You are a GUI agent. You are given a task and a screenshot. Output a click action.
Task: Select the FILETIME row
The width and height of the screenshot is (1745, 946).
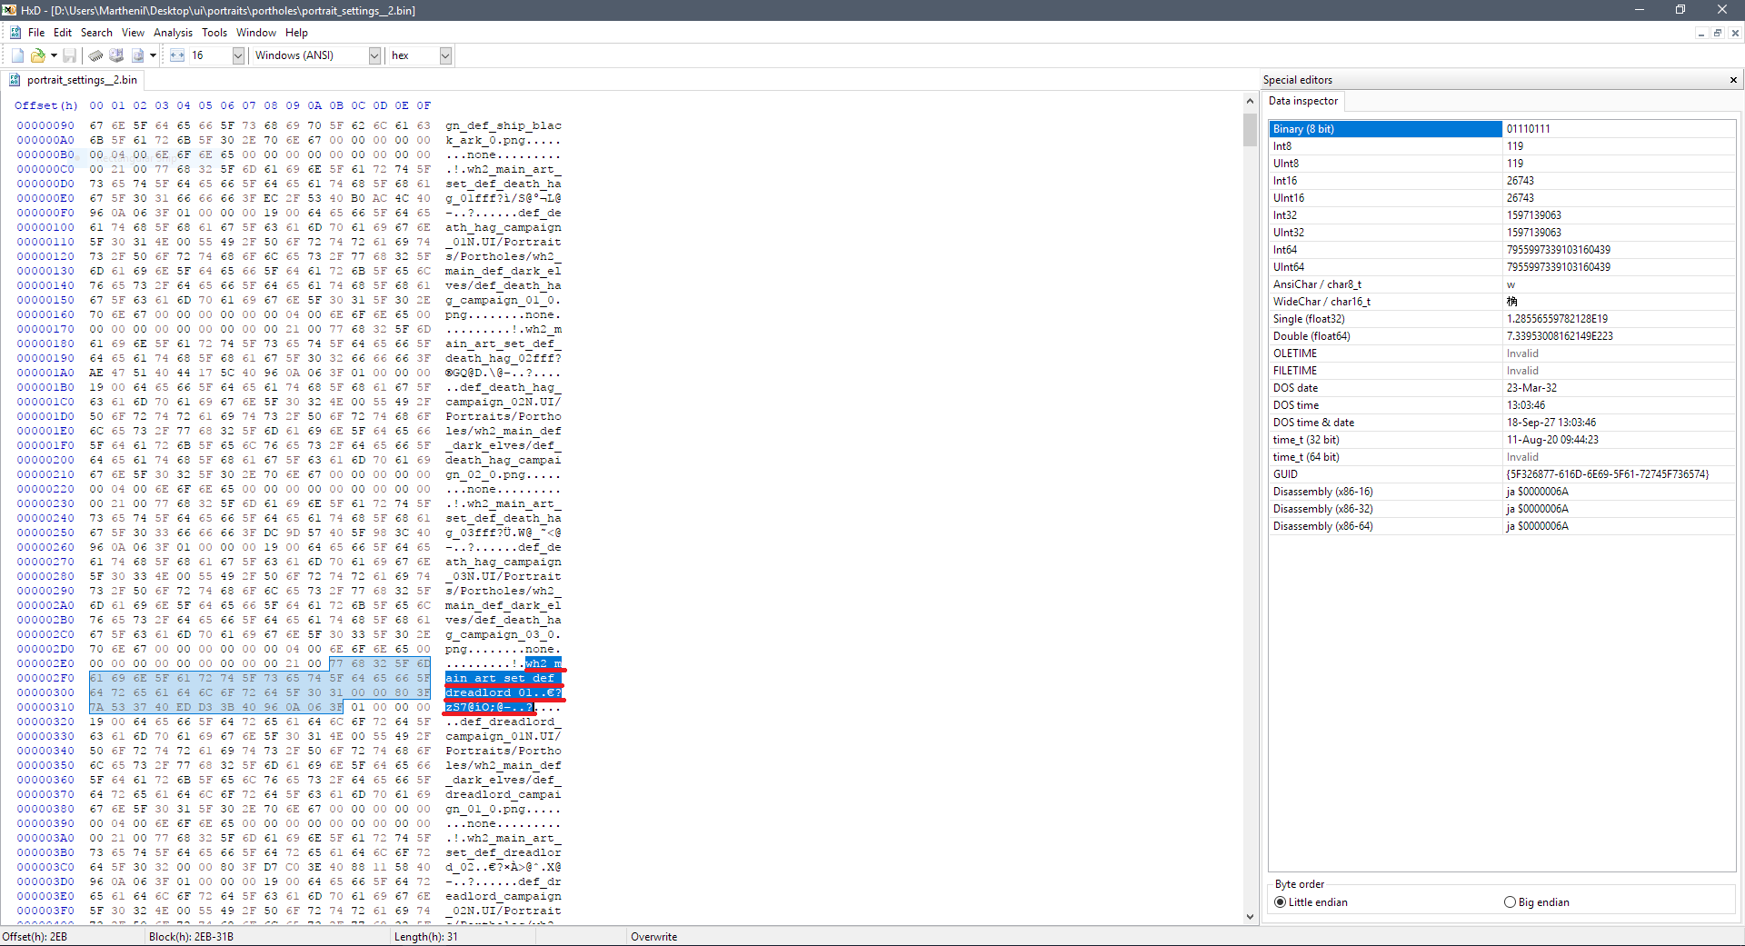click(x=1501, y=371)
